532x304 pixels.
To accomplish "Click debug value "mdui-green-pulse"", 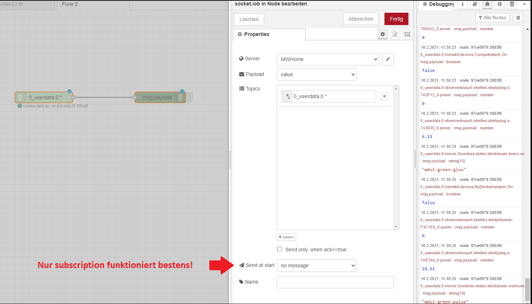I will coord(445,302).
